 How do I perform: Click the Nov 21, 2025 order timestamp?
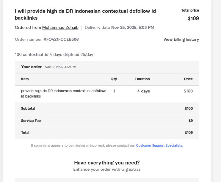[x=60, y=67]
